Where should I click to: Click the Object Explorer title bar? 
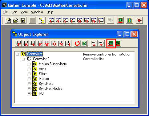[x=75, y=34]
